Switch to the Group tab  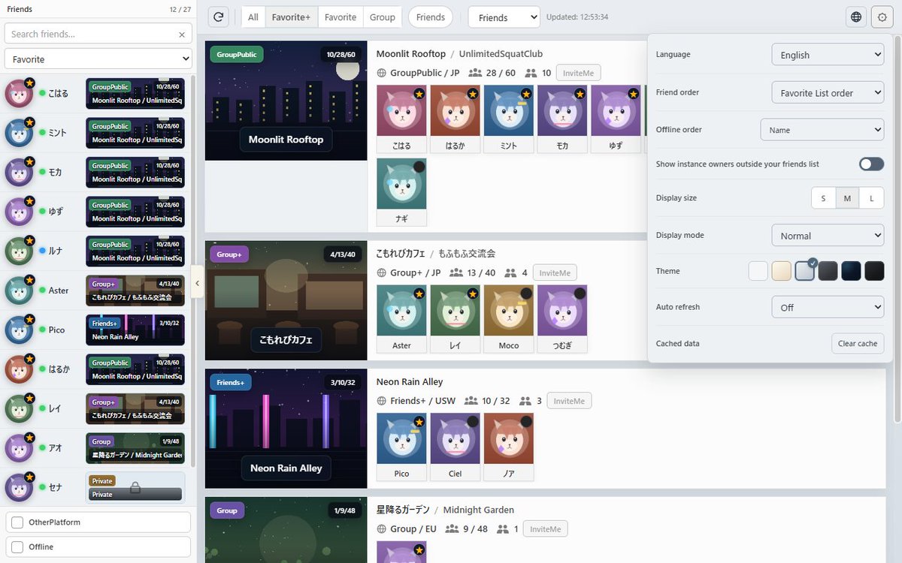click(383, 17)
